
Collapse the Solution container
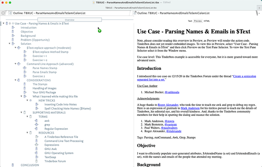(9, 44)
